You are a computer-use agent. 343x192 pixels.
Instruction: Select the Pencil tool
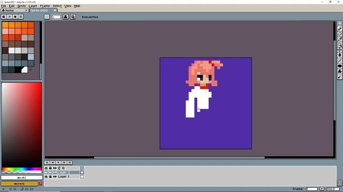pos(340,28)
